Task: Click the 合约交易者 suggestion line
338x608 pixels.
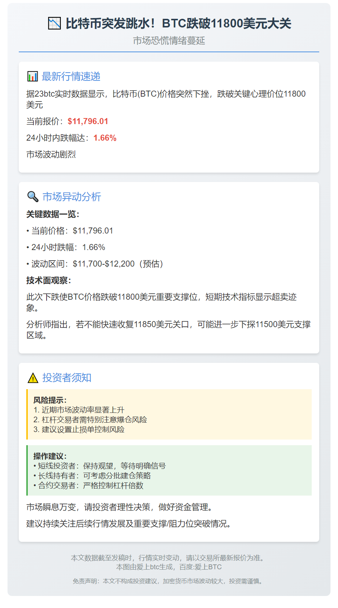Action: [x=90, y=485]
